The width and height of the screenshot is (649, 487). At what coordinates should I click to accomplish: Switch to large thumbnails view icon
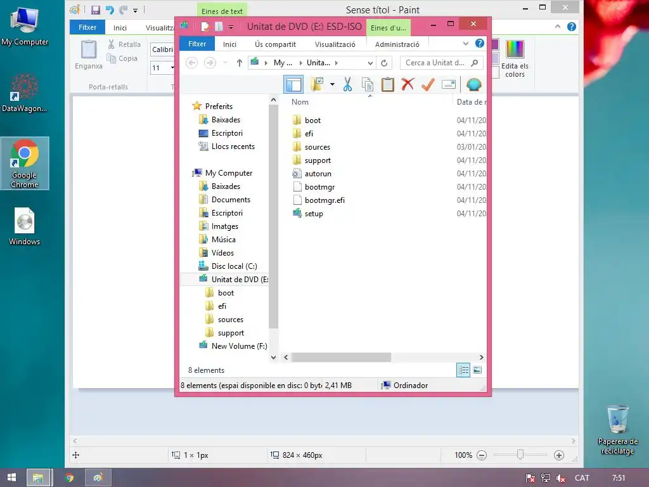click(477, 370)
